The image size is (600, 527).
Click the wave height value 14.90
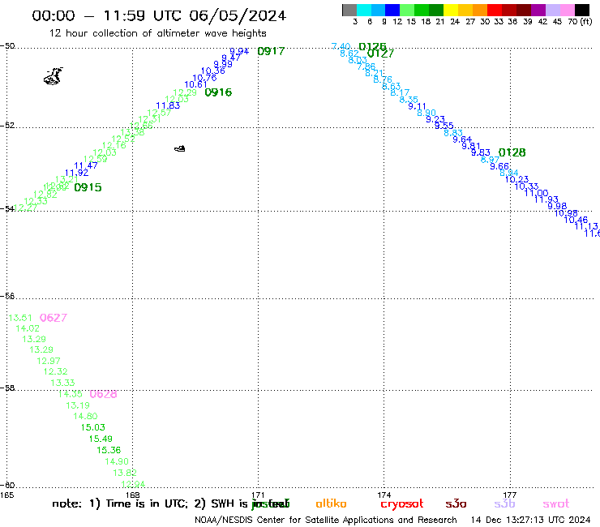117,461
